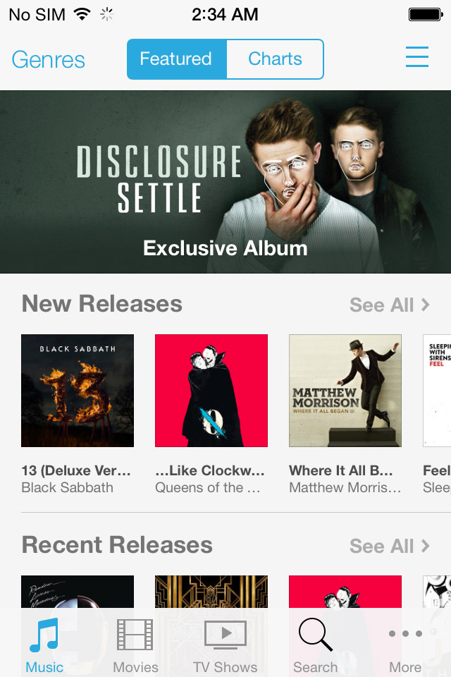Switch to the Charts segment
The width and height of the screenshot is (451, 677).
275,59
